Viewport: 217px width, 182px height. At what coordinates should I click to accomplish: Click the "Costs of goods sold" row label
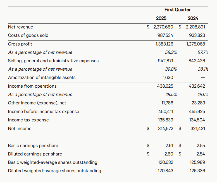point(28,35)
